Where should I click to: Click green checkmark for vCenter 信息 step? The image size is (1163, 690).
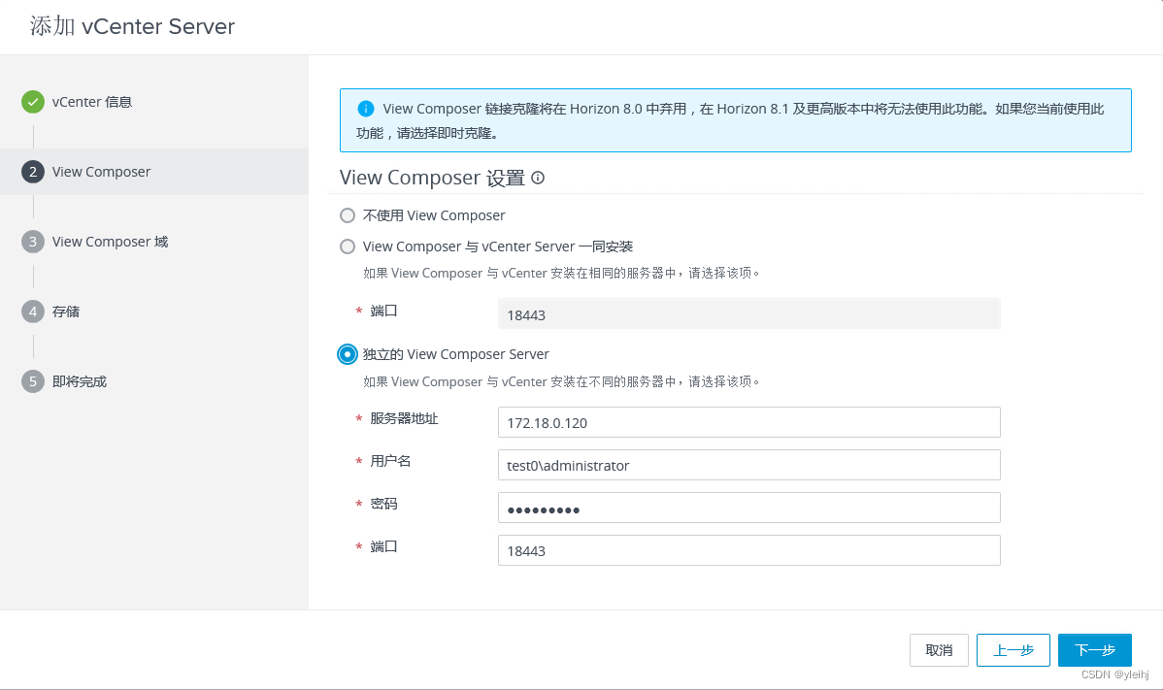click(x=33, y=102)
